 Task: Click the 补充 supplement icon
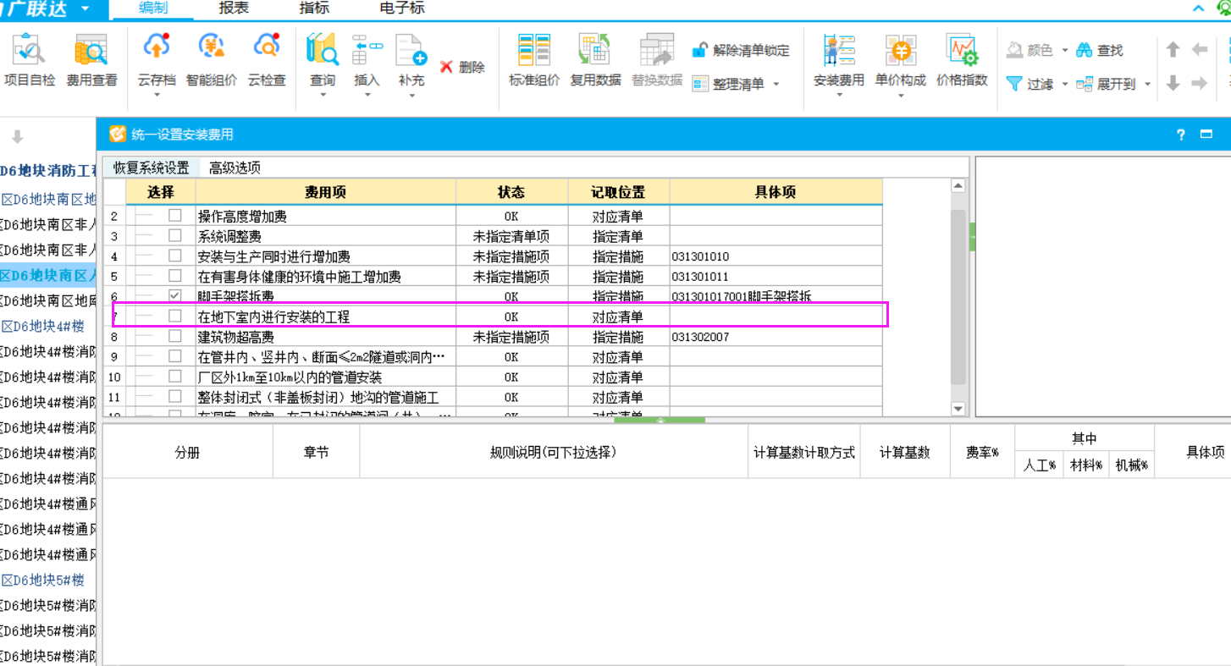click(411, 51)
